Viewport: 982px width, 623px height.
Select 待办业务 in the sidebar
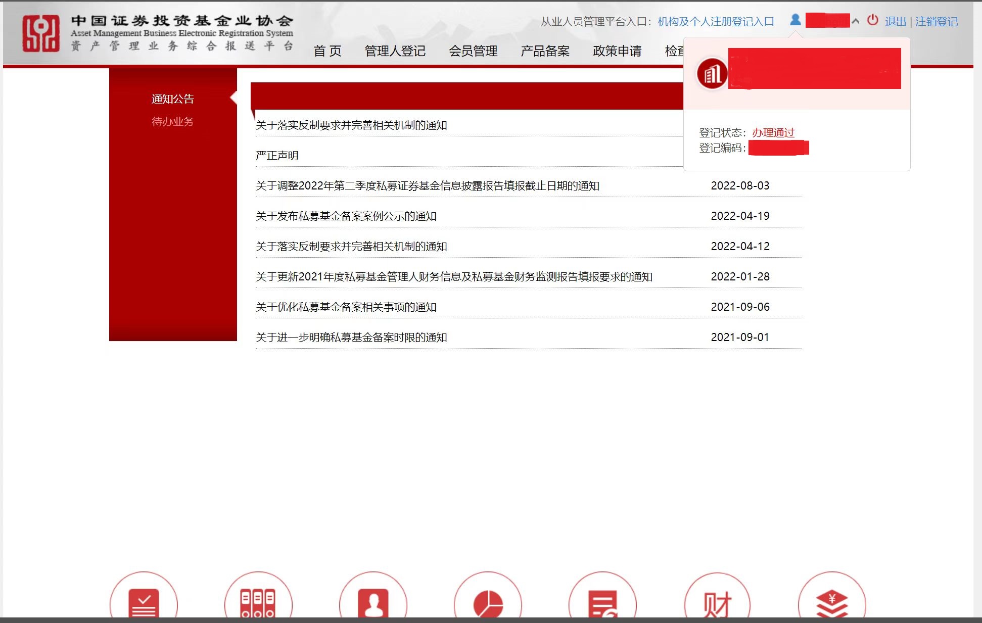pyautogui.click(x=172, y=122)
